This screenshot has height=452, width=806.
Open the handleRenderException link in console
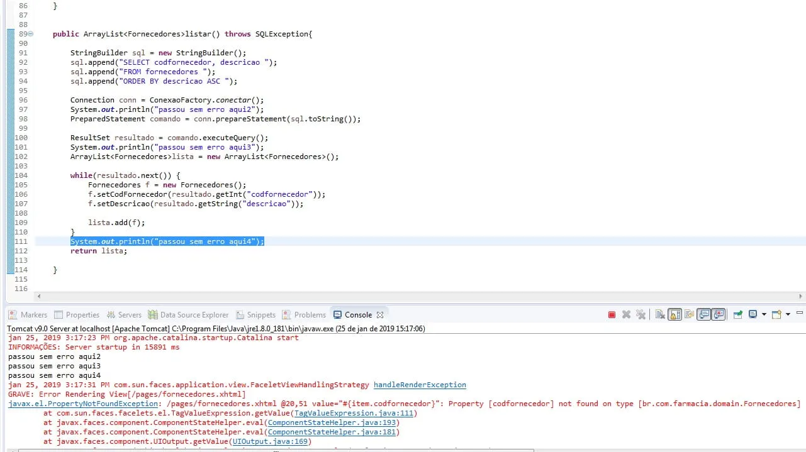pos(420,385)
